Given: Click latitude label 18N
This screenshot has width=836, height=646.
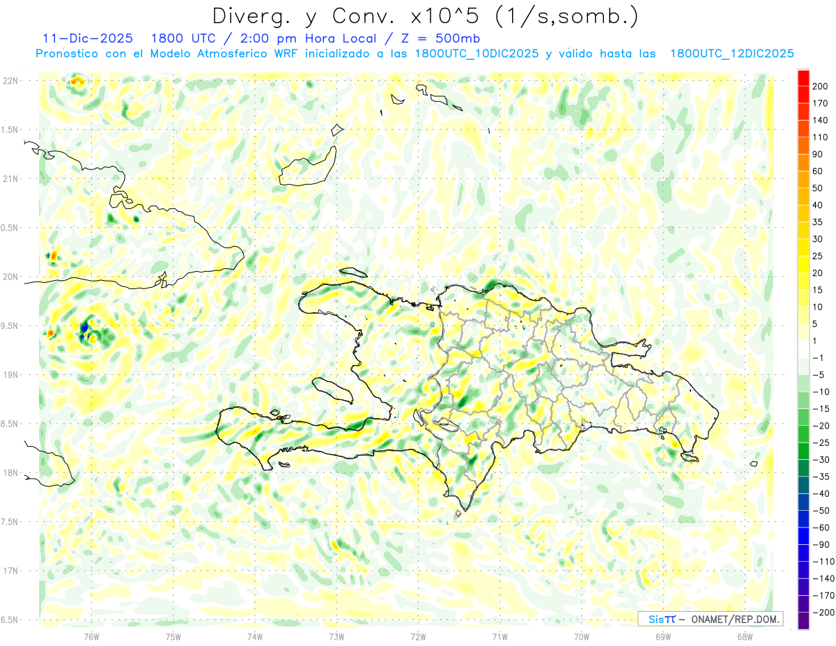Looking at the screenshot, I should pos(11,473).
